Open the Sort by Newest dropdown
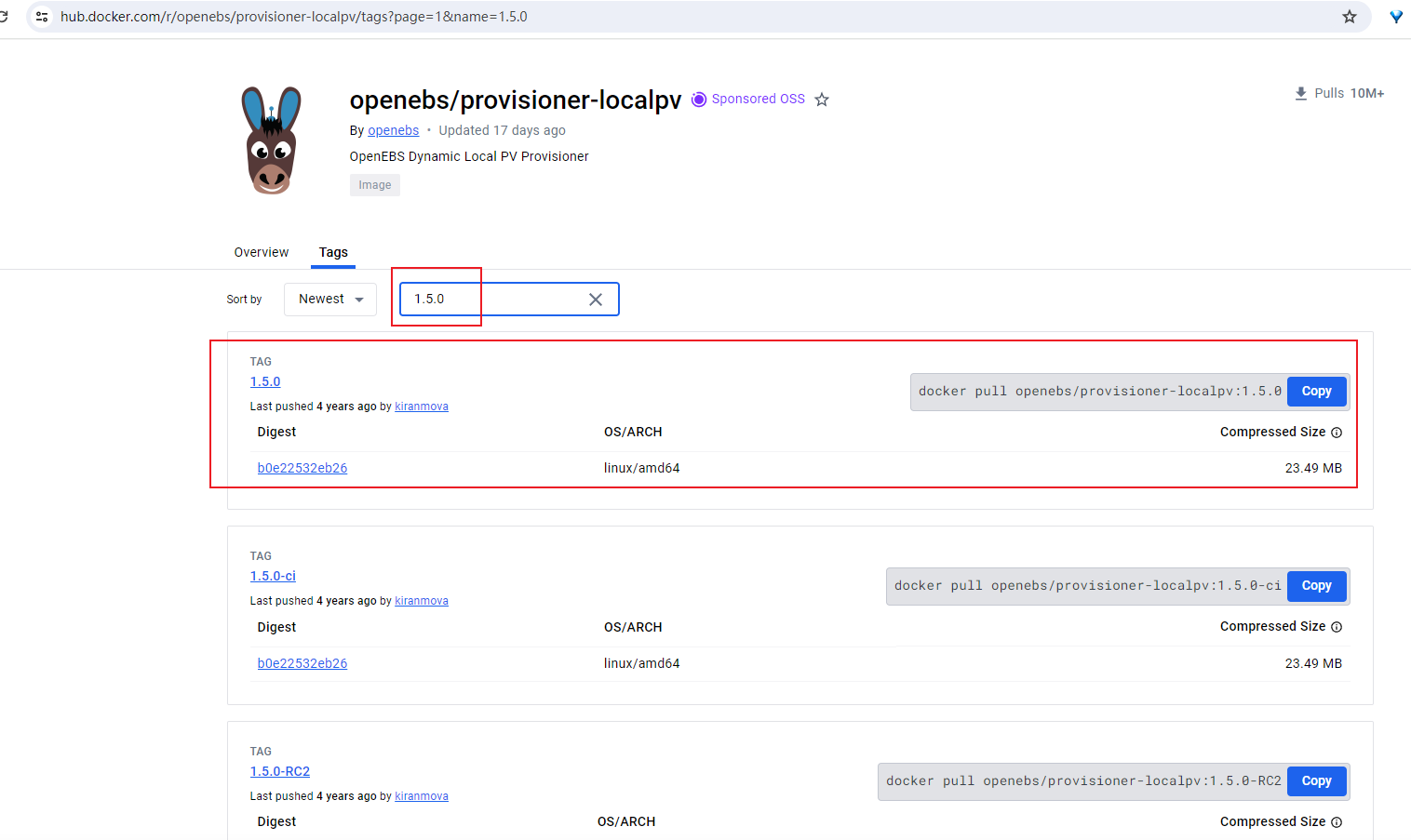The width and height of the screenshot is (1411, 840). 330,300
